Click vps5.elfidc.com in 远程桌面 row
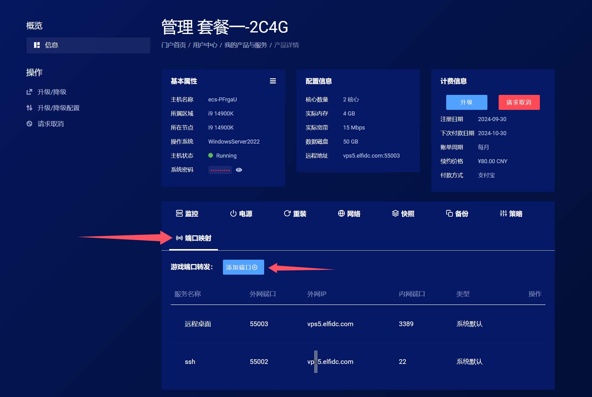The image size is (592, 397). [330, 324]
